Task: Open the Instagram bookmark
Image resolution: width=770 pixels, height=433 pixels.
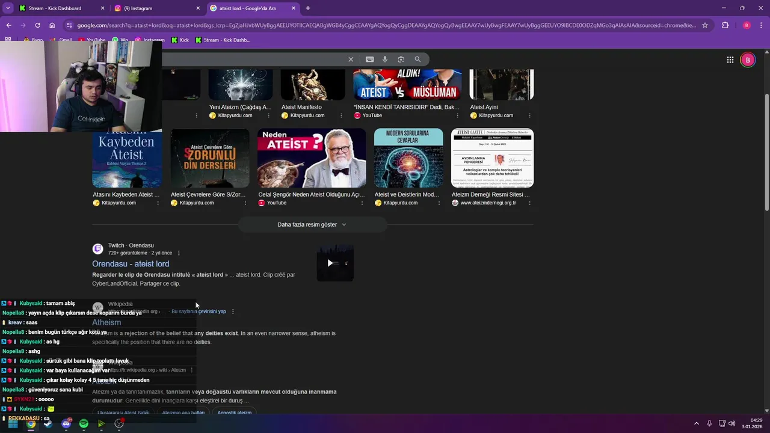Action: 150,40
